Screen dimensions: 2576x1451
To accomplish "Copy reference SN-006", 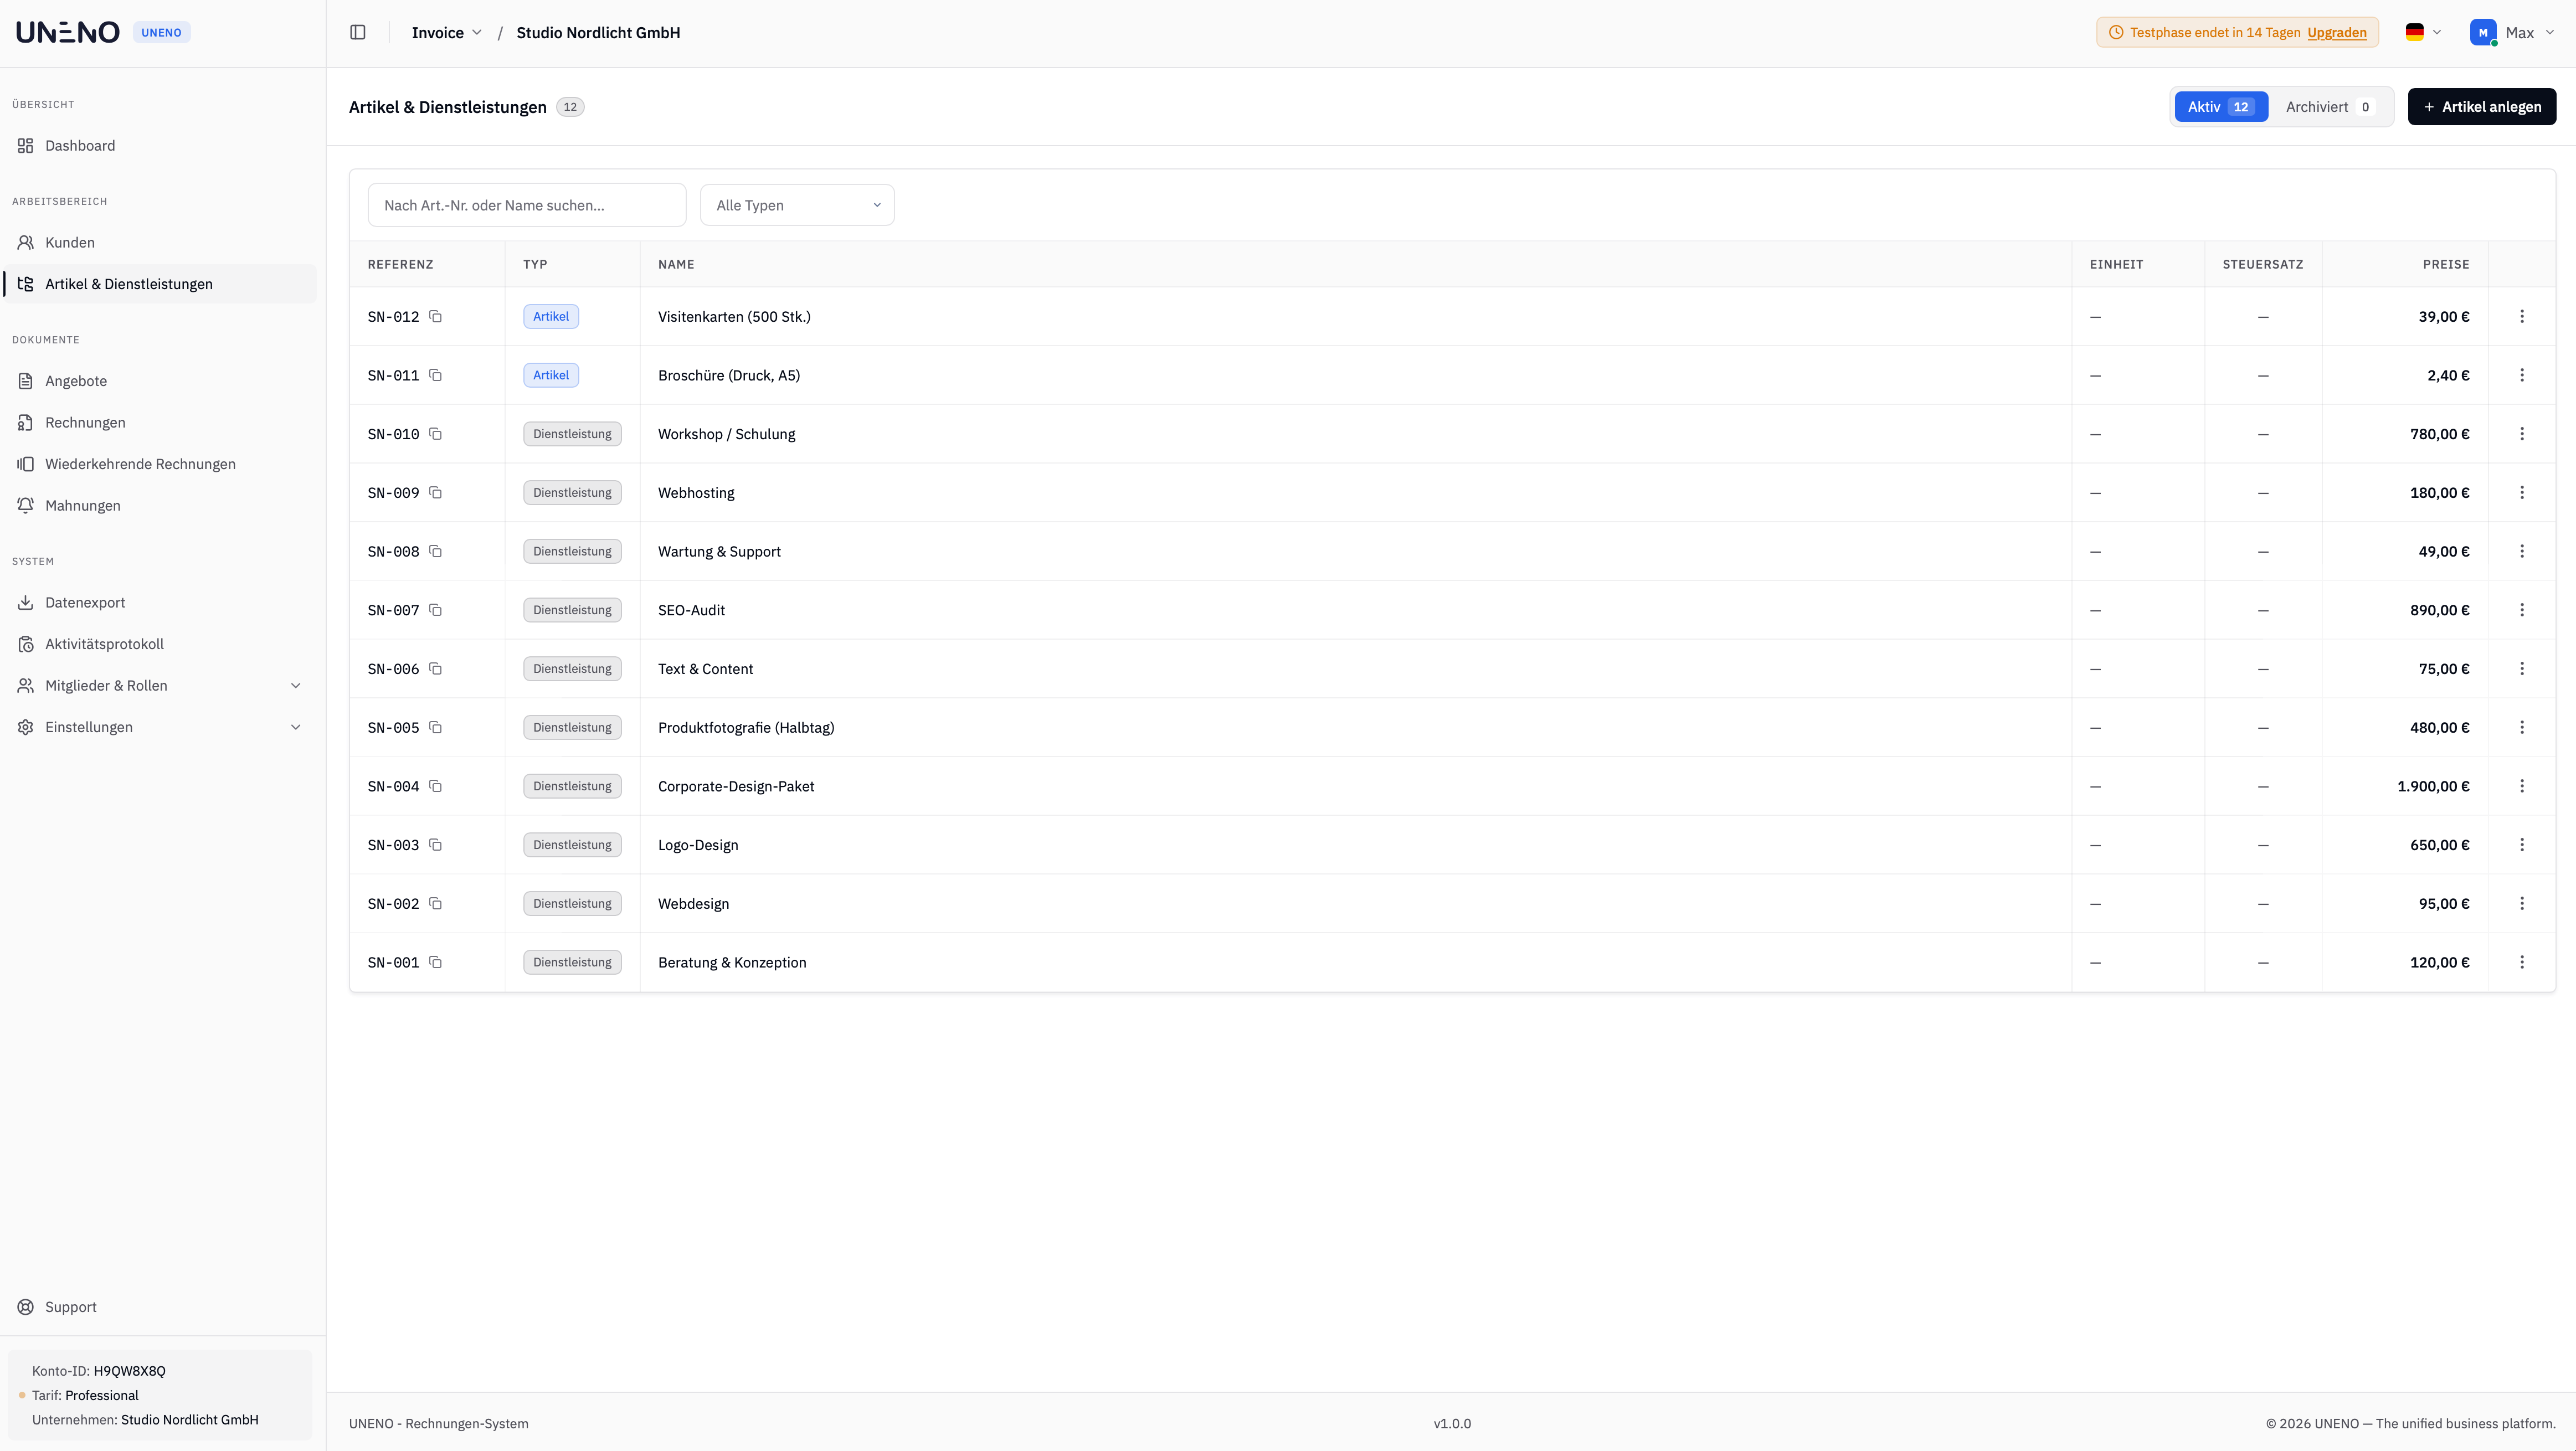I will coord(435,668).
